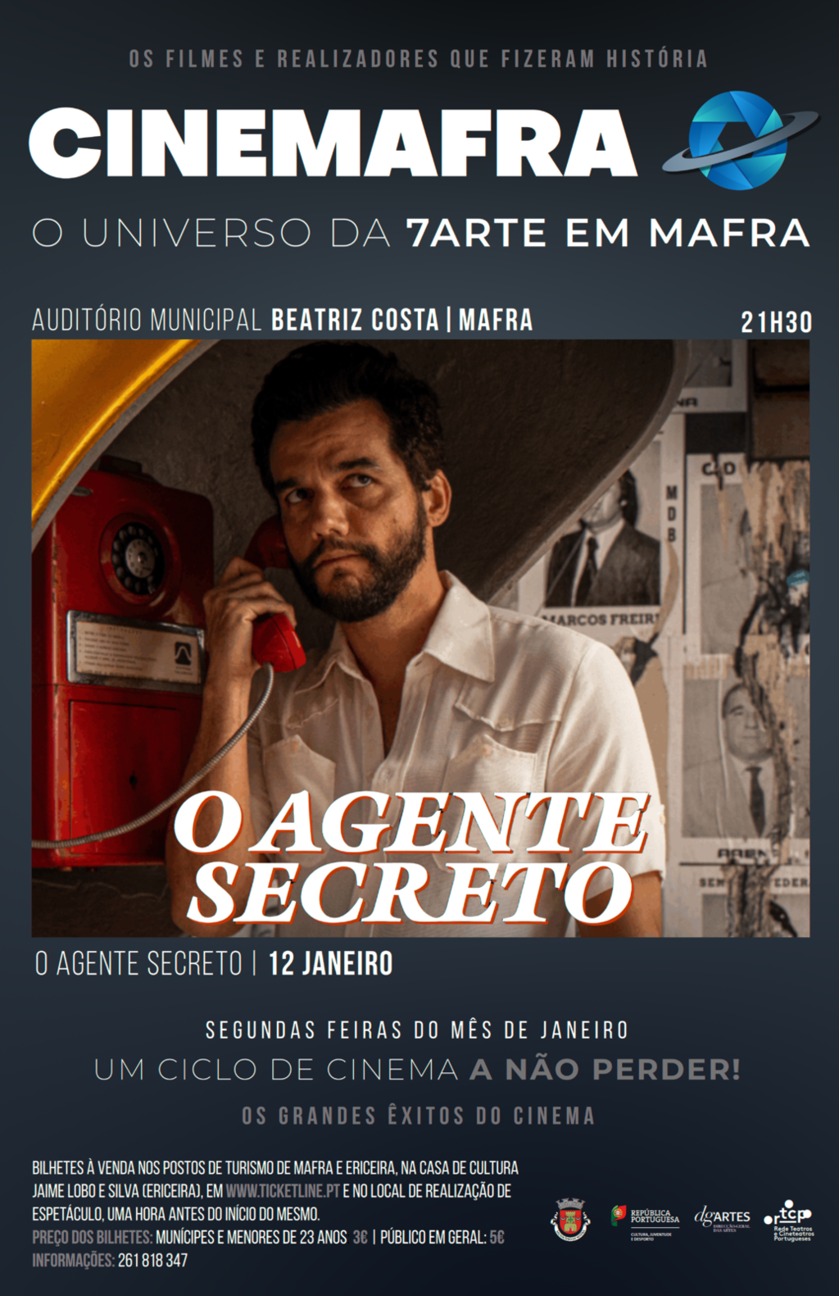Click the dgARTES logo

[x=722, y=1219]
